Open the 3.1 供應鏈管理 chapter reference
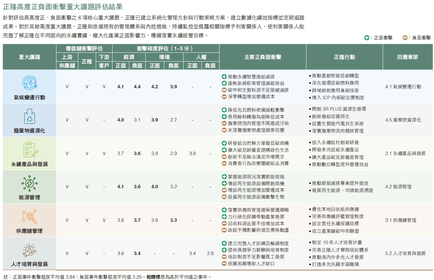This screenshot has width=434, height=280. point(400,220)
